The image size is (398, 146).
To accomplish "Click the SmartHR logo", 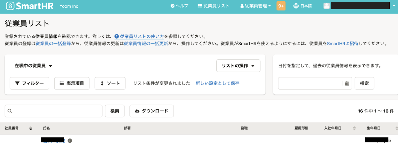I will pos(29,6).
